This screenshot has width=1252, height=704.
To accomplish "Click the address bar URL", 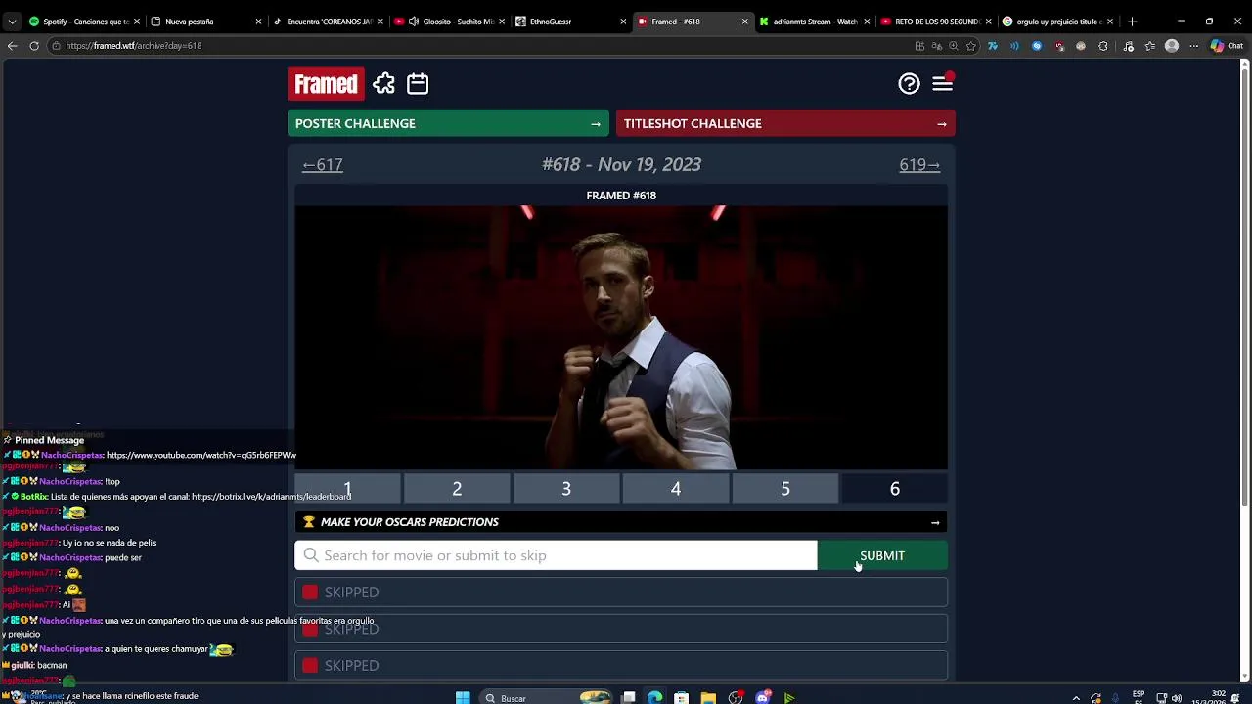I will (134, 46).
